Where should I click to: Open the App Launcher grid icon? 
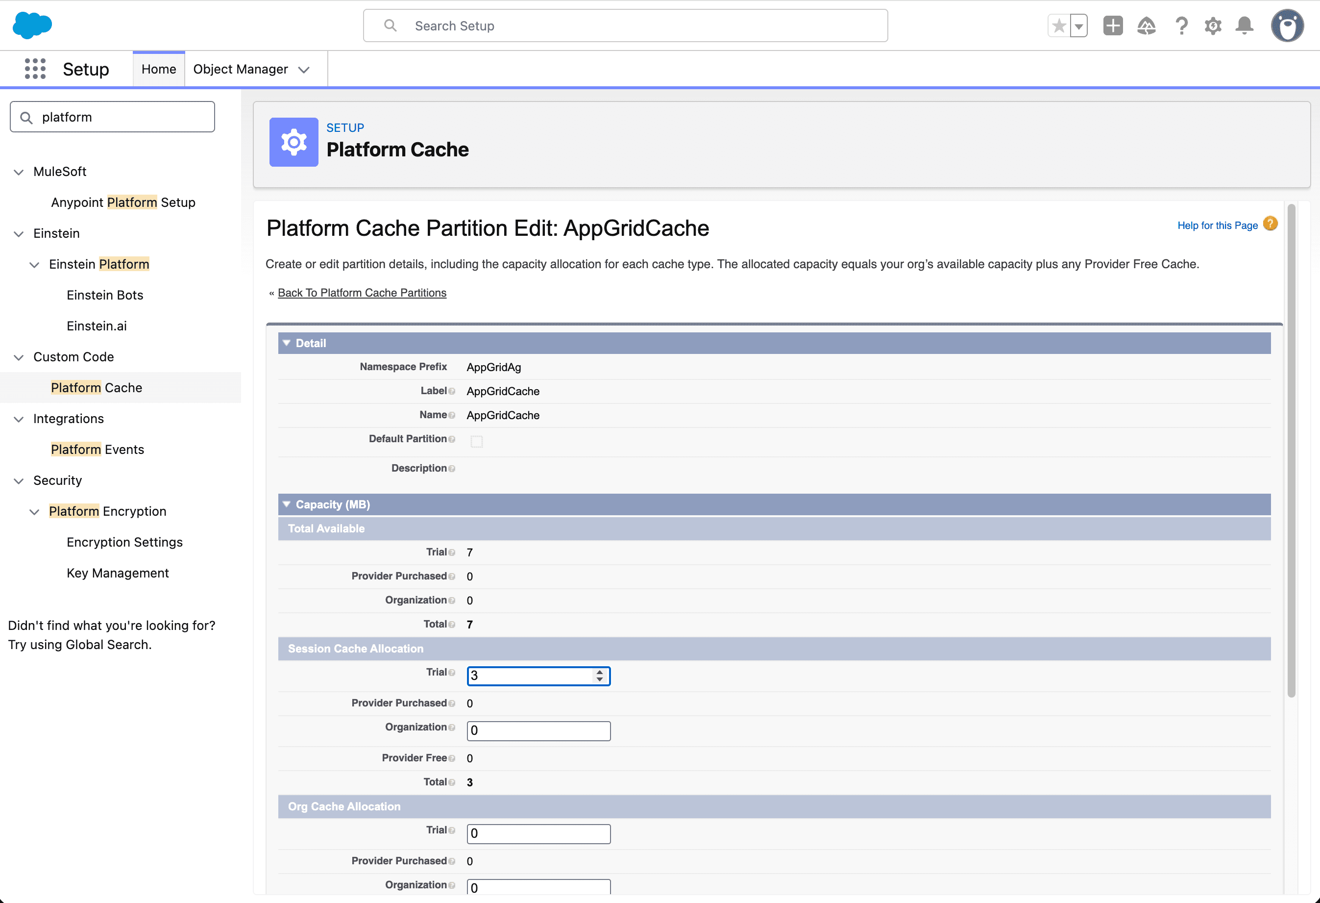click(35, 69)
